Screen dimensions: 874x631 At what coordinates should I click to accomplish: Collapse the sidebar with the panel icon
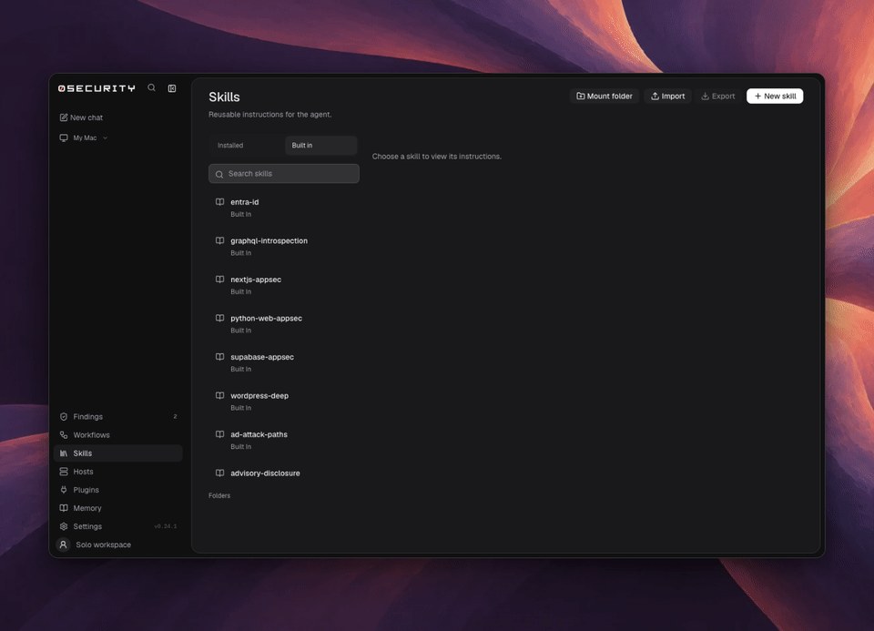click(172, 88)
